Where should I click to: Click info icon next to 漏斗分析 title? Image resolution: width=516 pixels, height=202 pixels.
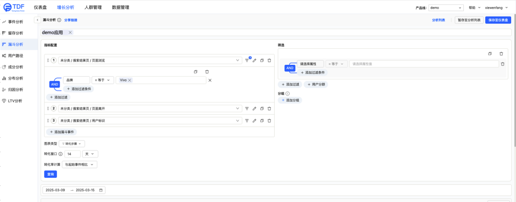pyautogui.click(x=59, y=20)
